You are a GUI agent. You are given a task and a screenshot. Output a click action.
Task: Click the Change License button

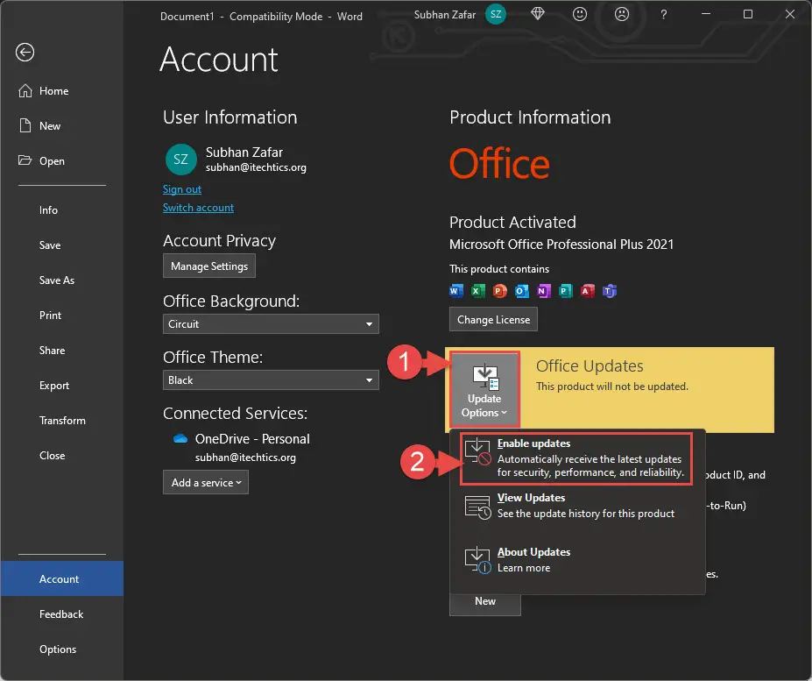[493, 319]
